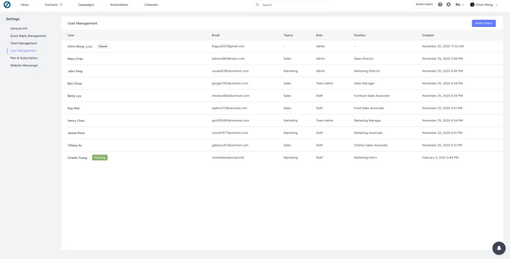Click the Created column header

pos(428,35)
